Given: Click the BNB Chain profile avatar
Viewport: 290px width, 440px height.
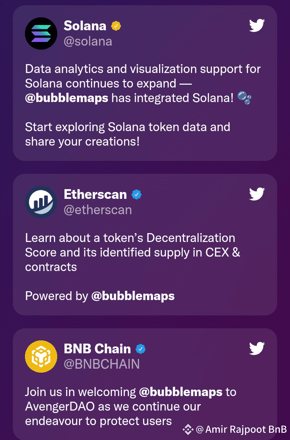Looking at the screenshot, I should click(41, 357).
